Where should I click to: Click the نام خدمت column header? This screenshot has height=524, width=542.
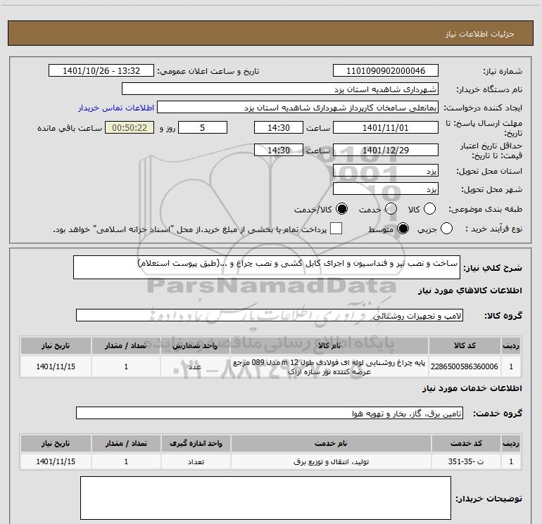pyautogui.click(x=331, y=444)
